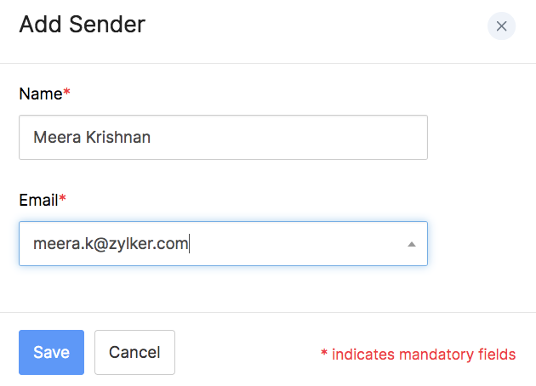This screenshot has height=386, width=536.
Task: Click the red asterisk beside Email
Action: click(x=63, y=200)
